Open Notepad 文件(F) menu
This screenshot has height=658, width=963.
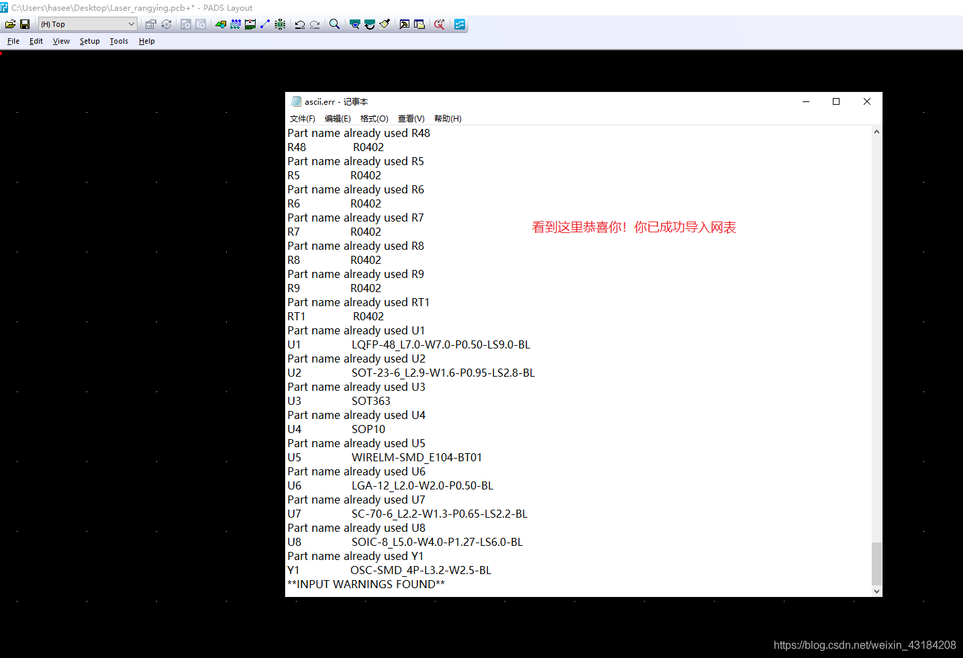tap(303, 119)
